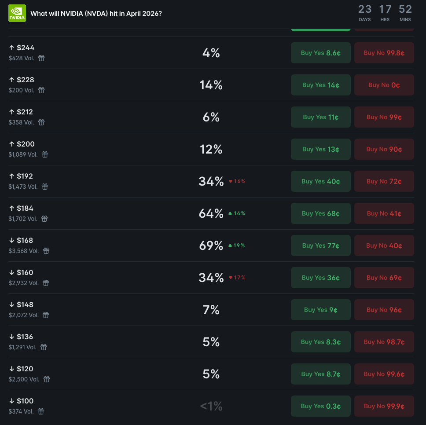Viewport: 426px width, 425px height.
Task: Select Buy No 41¢ on the $184 outcome
Action: [384, 213]
